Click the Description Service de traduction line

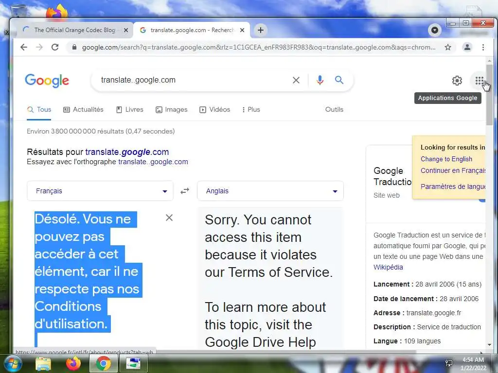tap(427, 327)
